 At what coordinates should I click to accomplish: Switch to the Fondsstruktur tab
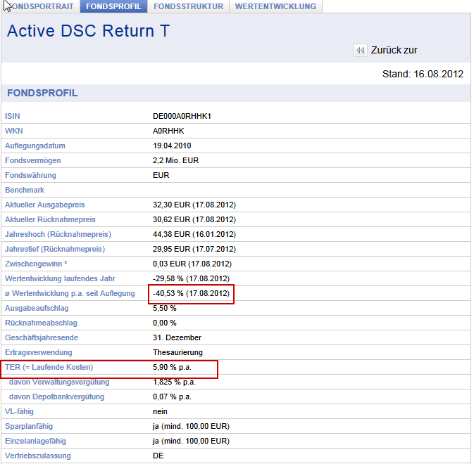(x=188, y=6)
